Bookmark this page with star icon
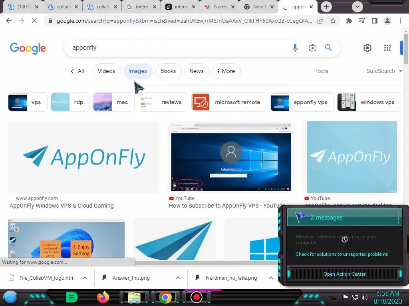This screenshot has height=306, width=409. point(333,21)
